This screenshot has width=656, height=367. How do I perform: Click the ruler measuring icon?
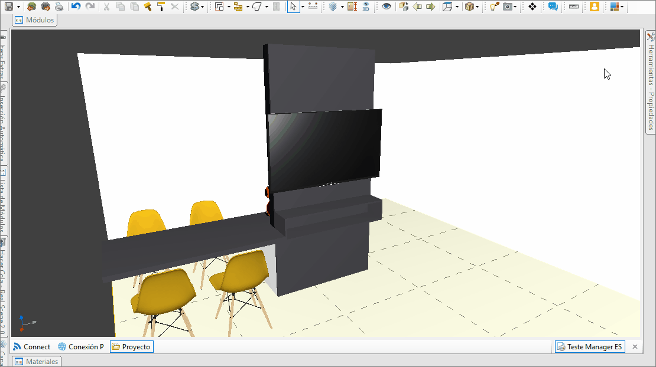(574, 6)
